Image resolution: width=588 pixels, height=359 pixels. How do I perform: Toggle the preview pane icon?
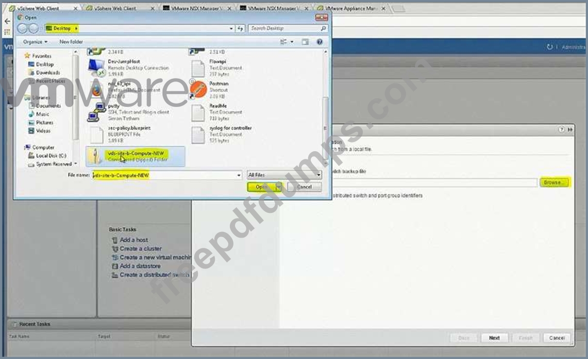pos(305,42)
